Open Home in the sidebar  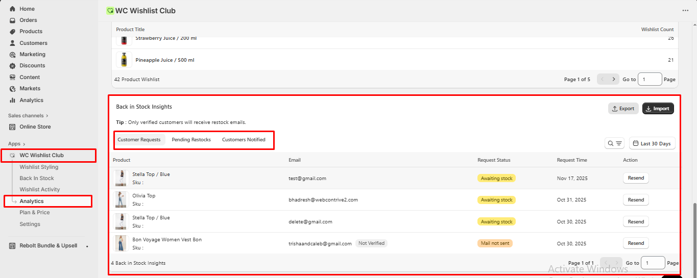tap(27, 9)
